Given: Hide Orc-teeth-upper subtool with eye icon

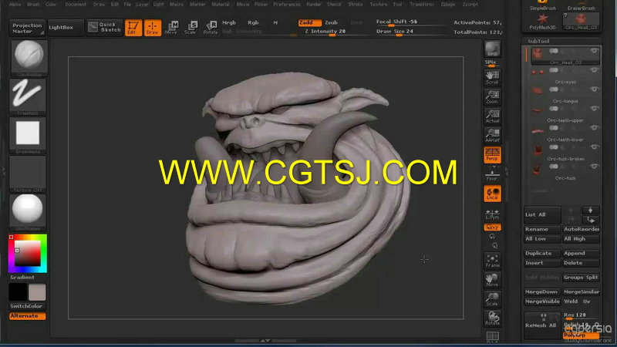Looking at the screenshot, I should click(x=594, y=109).
